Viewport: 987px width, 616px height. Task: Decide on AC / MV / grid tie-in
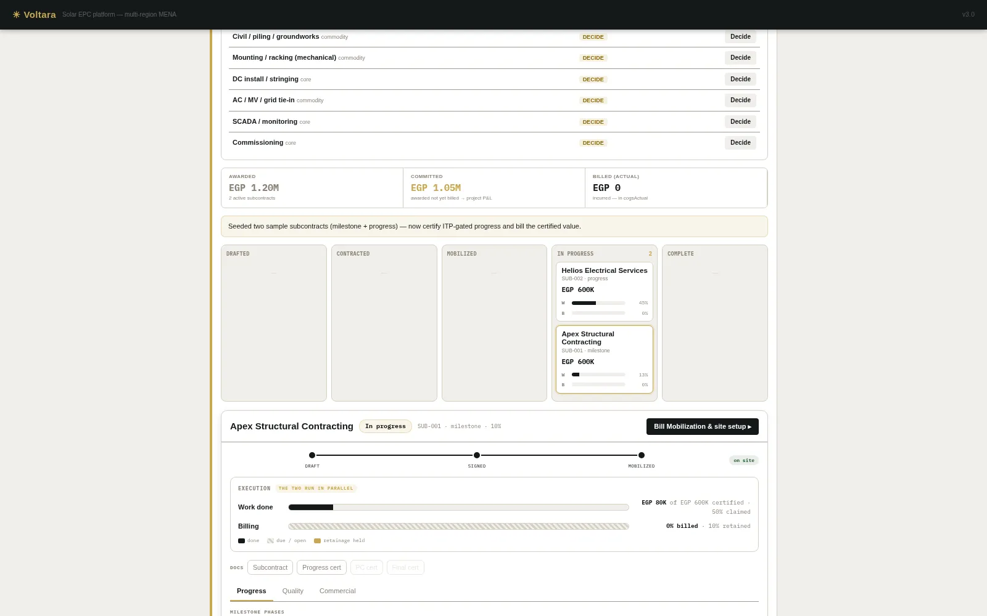coord(740,100)
